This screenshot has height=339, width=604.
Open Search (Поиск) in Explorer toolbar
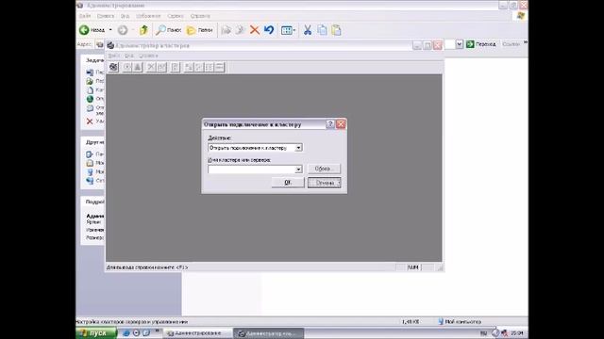coord(168,30)
